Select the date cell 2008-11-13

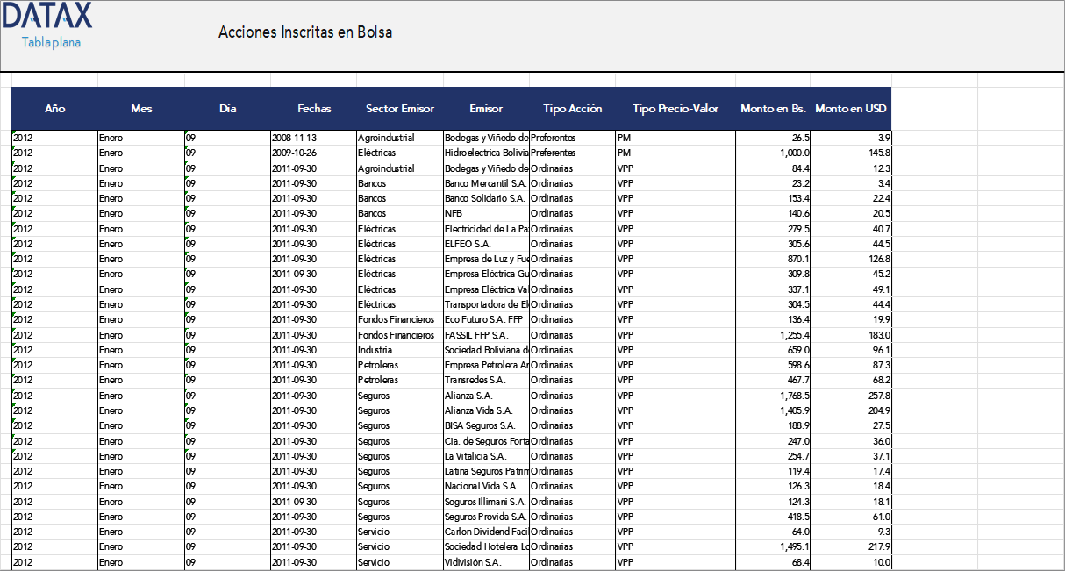tap(313, 138)
